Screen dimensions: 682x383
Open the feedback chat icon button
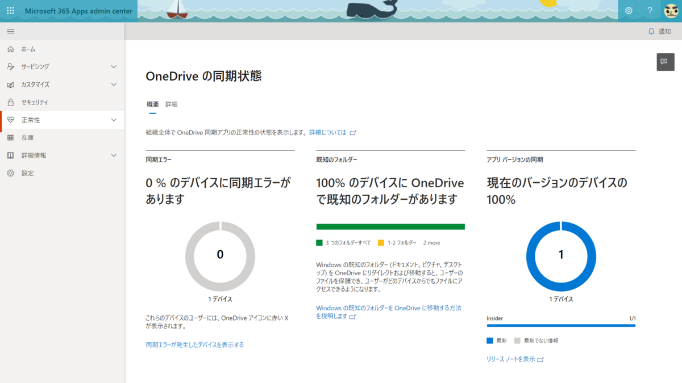click(x=666, y=62)
